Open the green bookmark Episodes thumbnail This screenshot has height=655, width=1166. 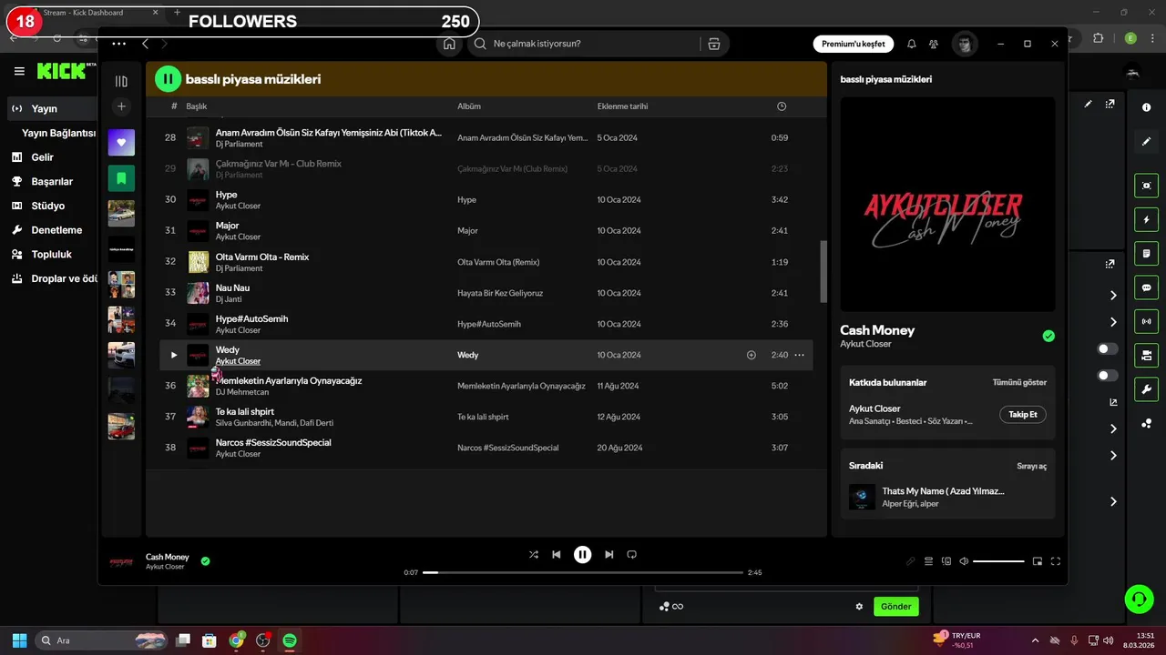(121, 177)
